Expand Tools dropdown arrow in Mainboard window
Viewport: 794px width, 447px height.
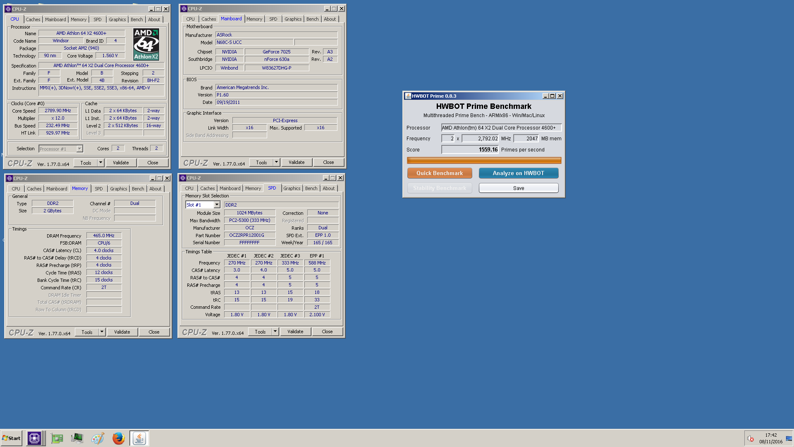point(276,162)
